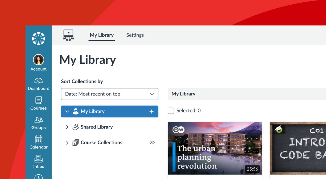326x179 pixels.
Task: Click the My Library person icon
Action: [x=76, y=111]
